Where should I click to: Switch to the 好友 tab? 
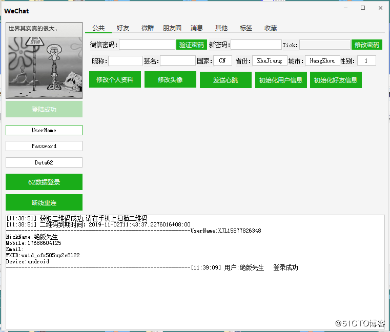[123, 28]
